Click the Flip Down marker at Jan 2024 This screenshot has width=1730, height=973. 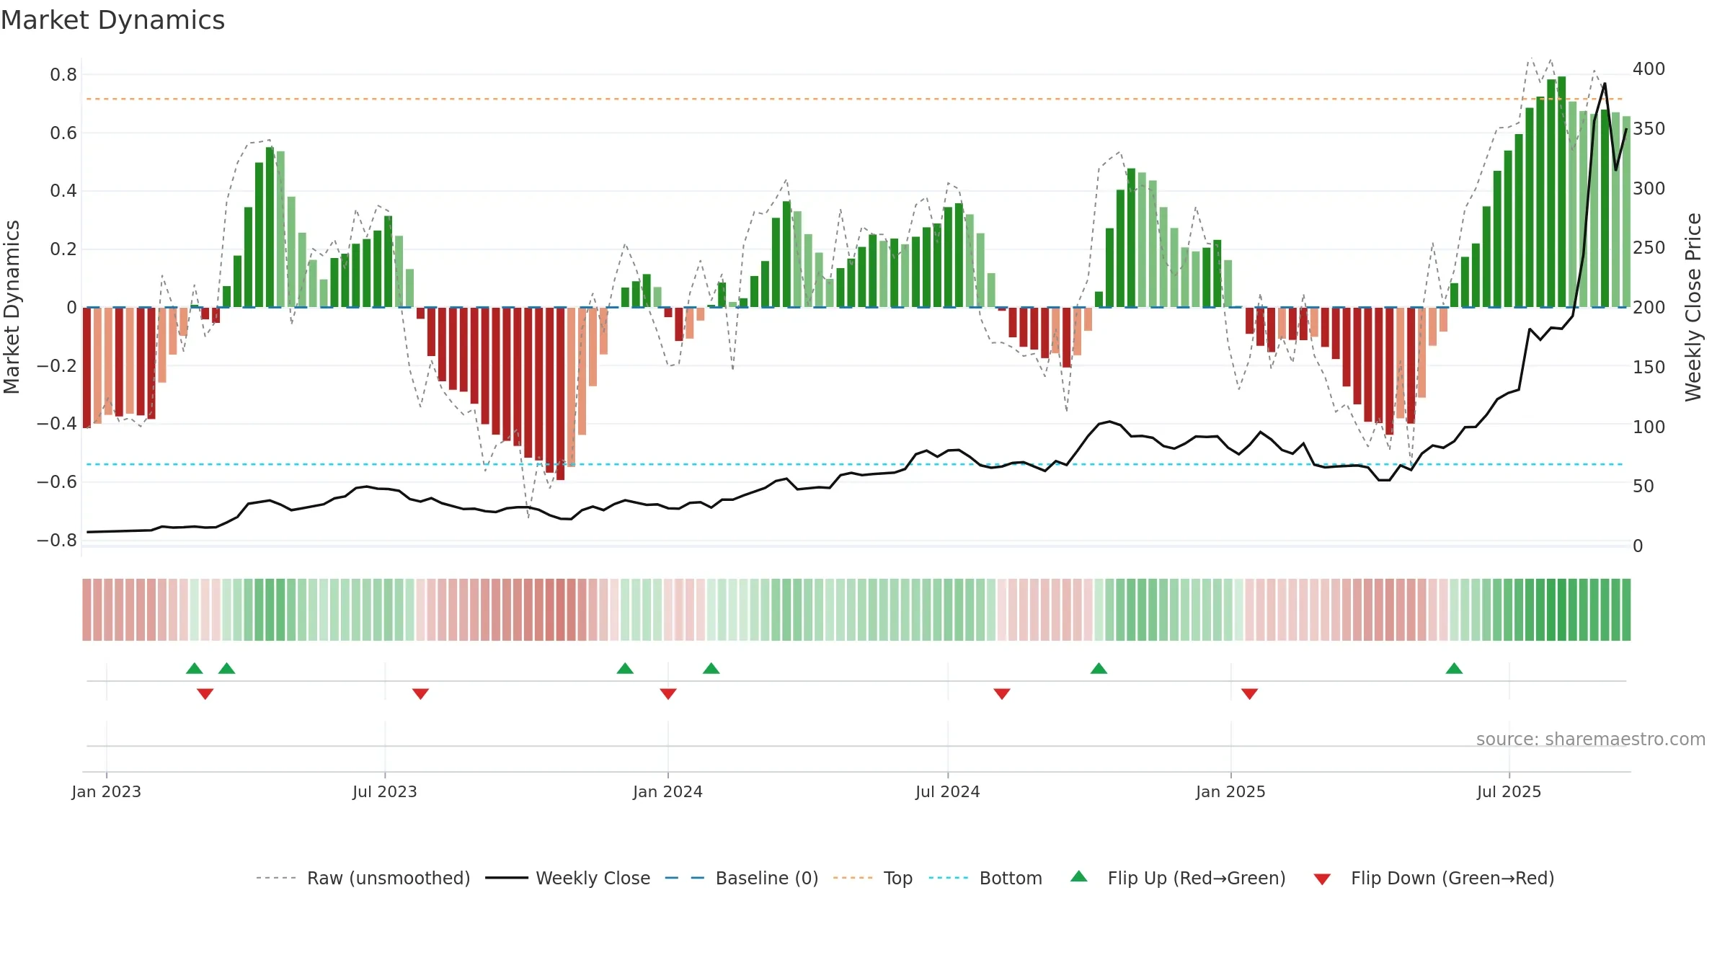[668, 693]
